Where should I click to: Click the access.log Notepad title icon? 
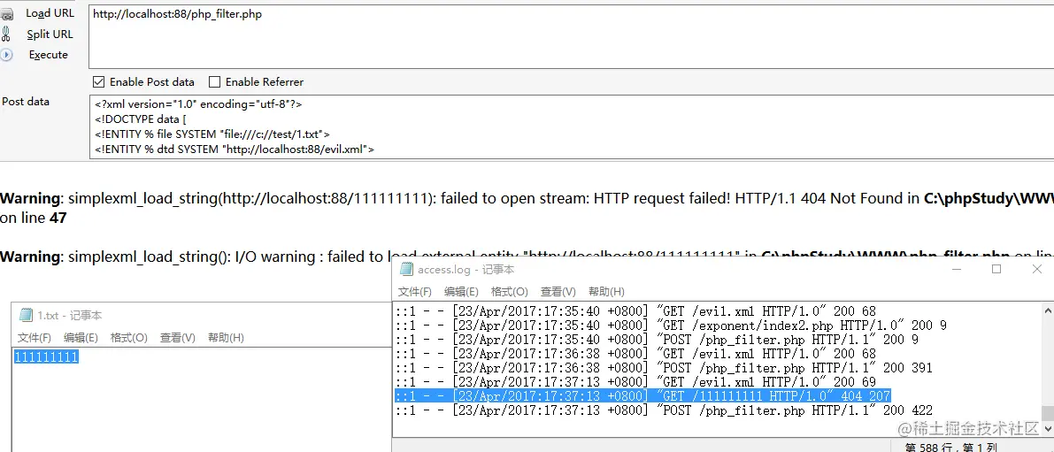(406, 269)
